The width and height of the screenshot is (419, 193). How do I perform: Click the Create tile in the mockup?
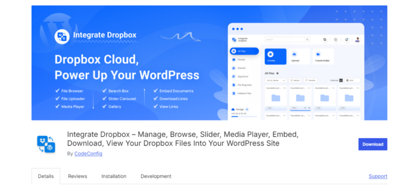pos(275,57)
